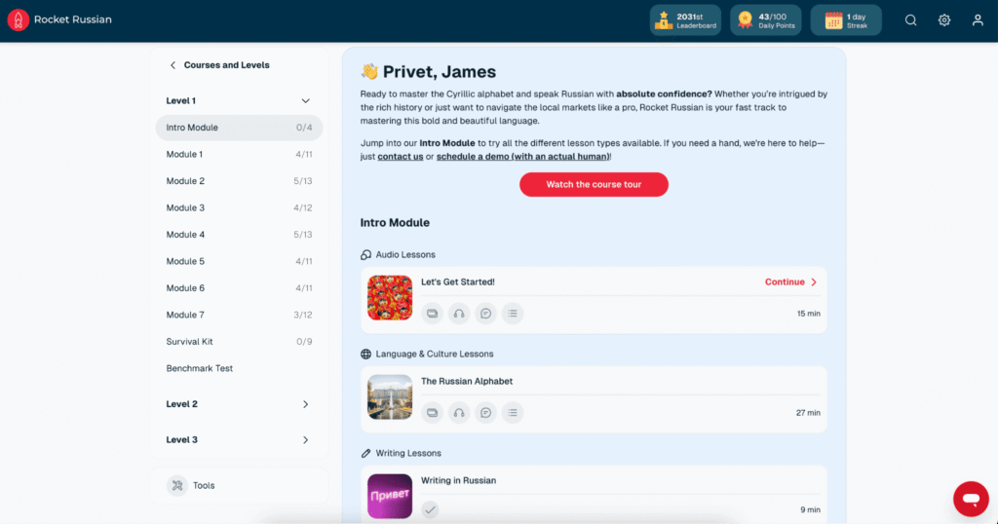This screenshot has height=524, width=998.
Task: Click the Level 3 label
Action: click(x=182, y=440)
